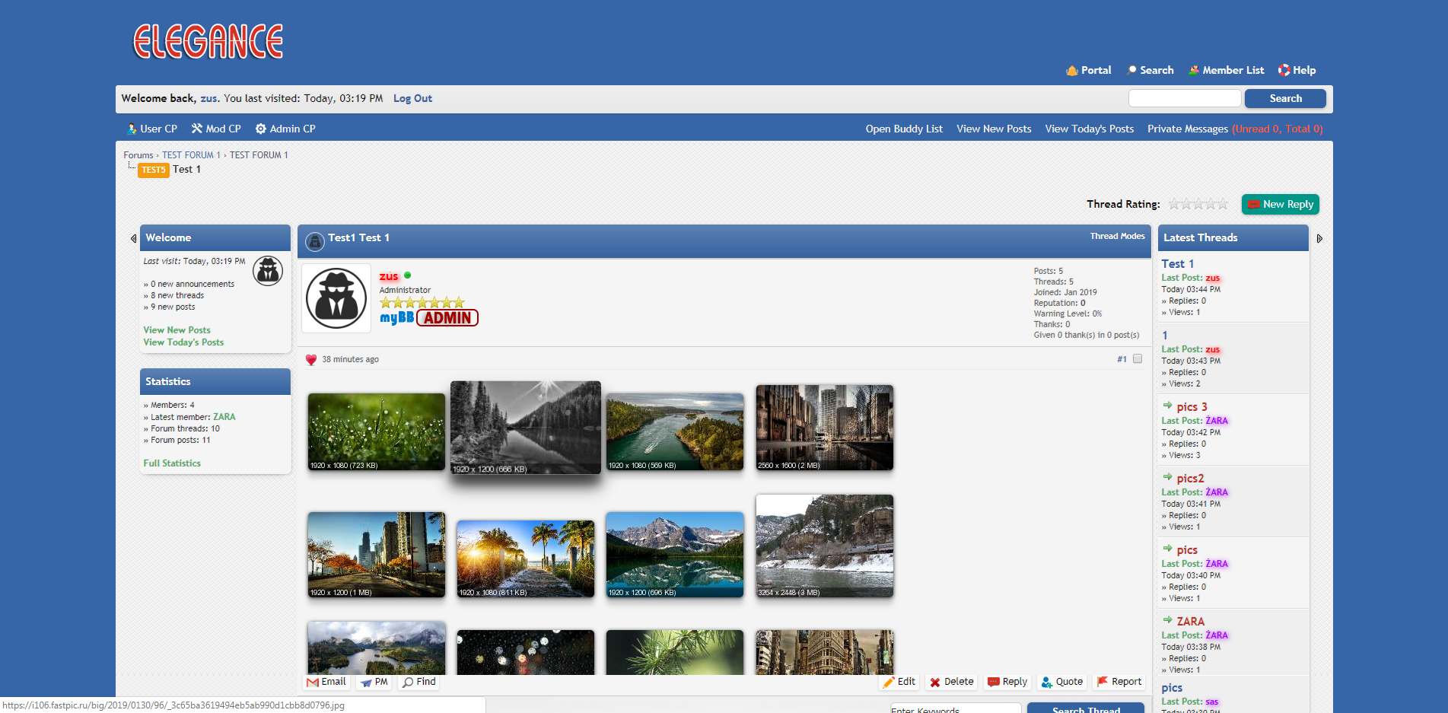
Task: Open the Help page
Action: click(x=1297, y=70)
